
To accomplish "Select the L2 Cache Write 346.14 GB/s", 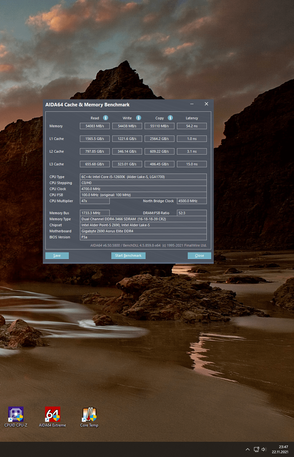I will 127,151.
